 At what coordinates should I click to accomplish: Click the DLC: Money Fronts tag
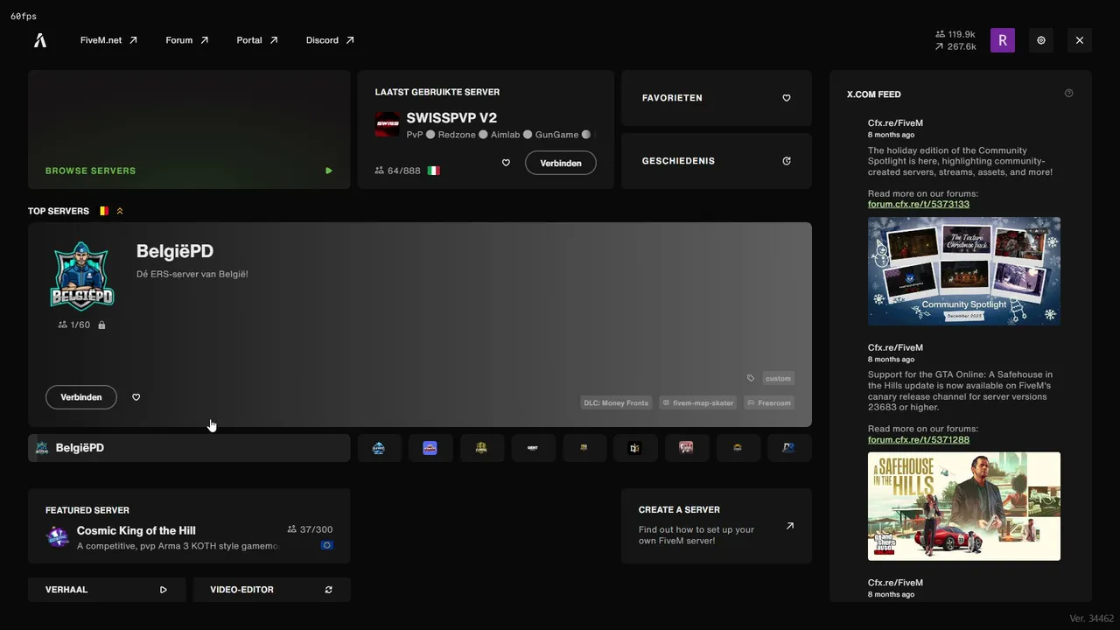click(616, 402)
